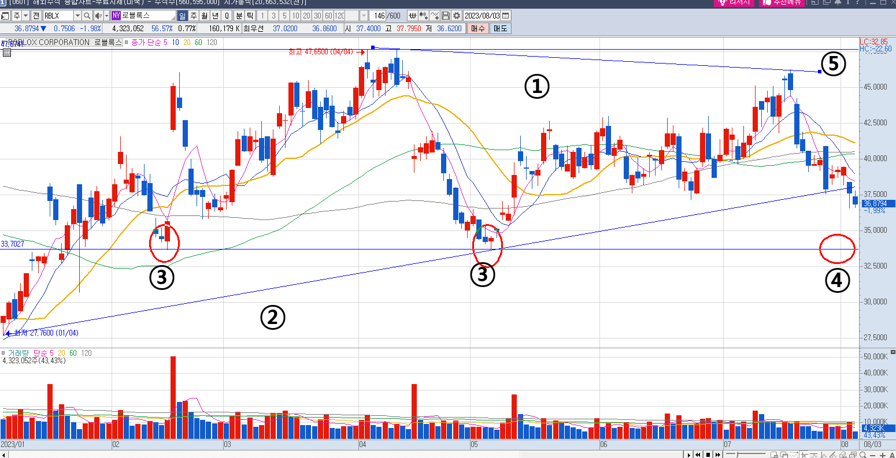Image resolution: width=896 pixels, height=458 pixels.
Task: Choose the 1 interval button
Action: tap(262, 16)
